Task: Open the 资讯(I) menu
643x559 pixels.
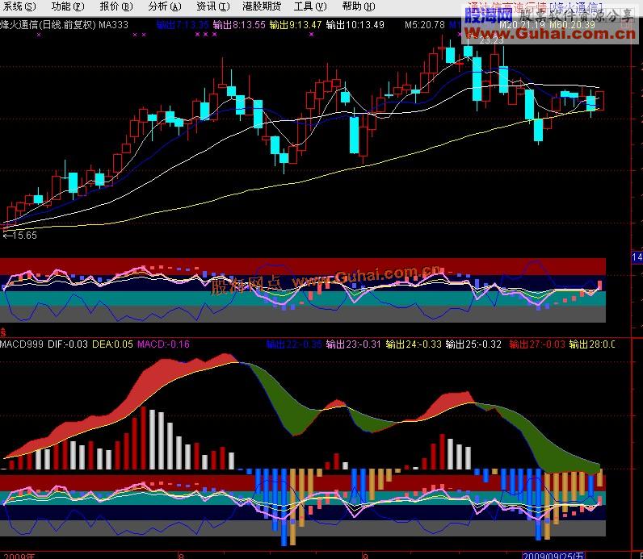Action: (x=212, y=6)
